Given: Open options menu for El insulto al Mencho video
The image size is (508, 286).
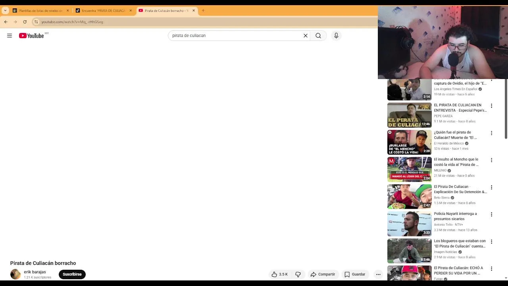Looking at the screenshot, I should pos(492,160).
